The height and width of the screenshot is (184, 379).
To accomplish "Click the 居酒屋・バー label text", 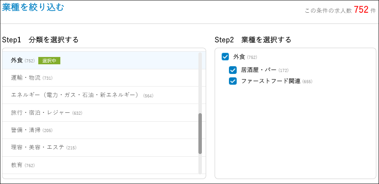I will (x=259, y=70).
